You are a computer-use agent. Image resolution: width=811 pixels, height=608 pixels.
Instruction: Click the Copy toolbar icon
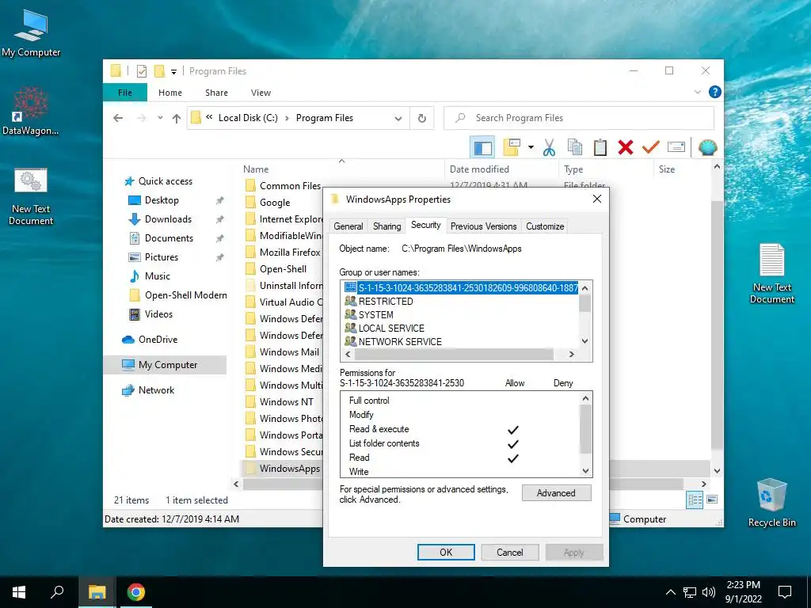[575, 147]
